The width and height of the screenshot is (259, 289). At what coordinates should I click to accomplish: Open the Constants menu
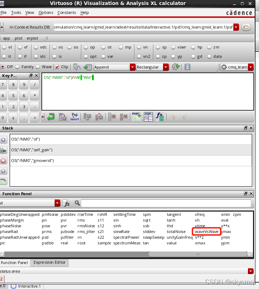pyautogui.click(x=67, y=12)
